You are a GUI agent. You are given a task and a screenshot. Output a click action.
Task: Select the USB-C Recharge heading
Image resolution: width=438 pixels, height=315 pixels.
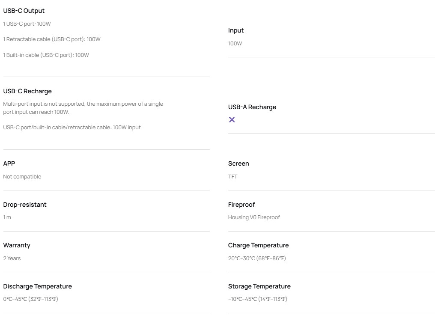coord(27,91)
